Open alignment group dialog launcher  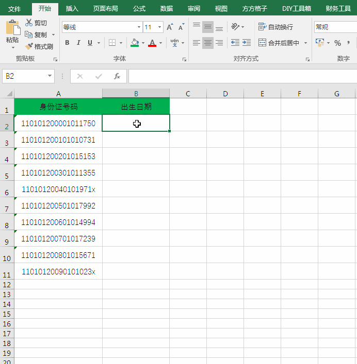307,60
